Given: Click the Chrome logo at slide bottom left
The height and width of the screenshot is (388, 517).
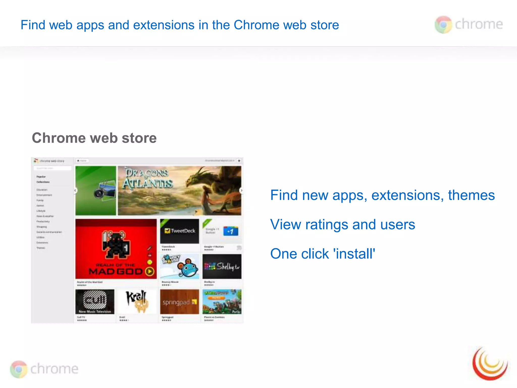Looking at the screenshot, I should tap(44, 369).
